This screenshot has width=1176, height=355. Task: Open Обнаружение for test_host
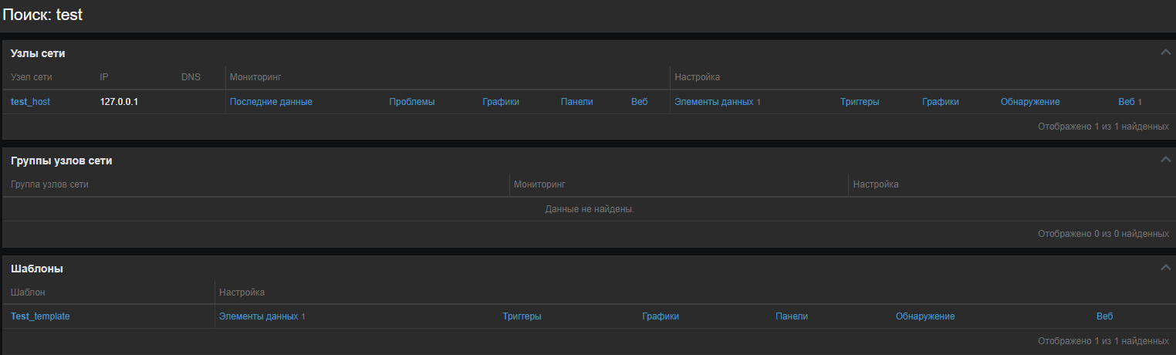[x=1029, y=102]
